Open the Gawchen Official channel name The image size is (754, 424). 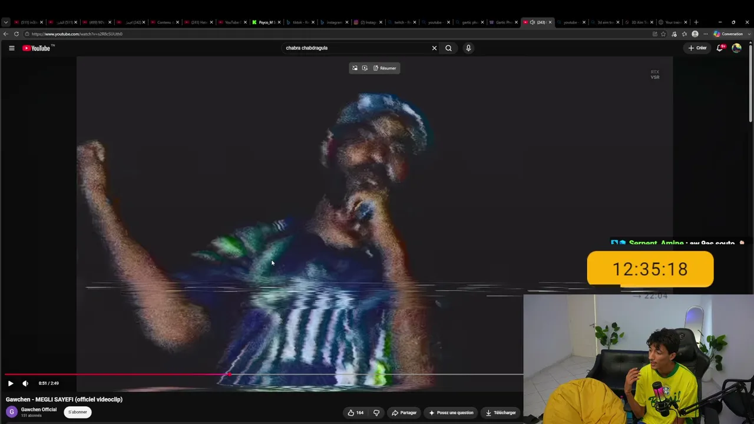point(39,410)
